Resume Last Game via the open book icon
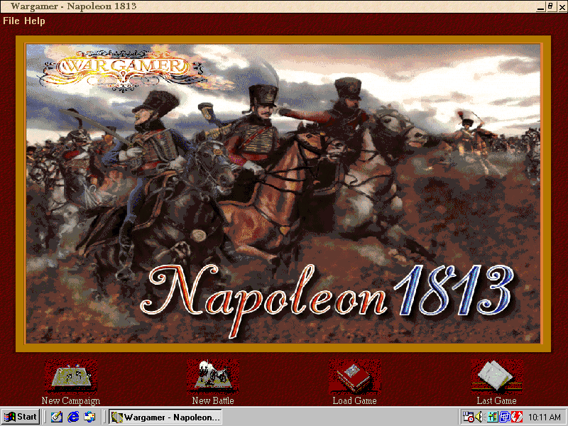The image size is (568, 426). 496,377
